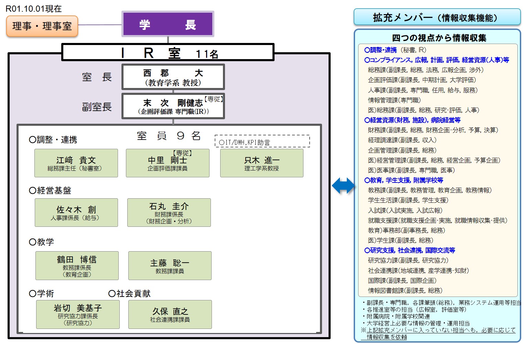Click the 副課長・専門職, 各課筆頭 bullet note
The image size is (525, 344).
[442, 303]
